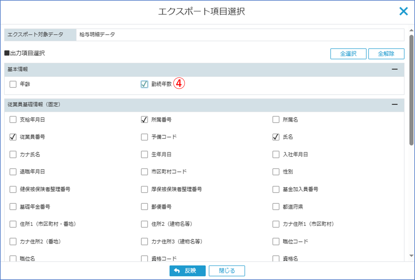The height and width of the screenshot is (280, 415).
Task: Uncheck the 所属番号 checkbox
Action: (144, 120)
